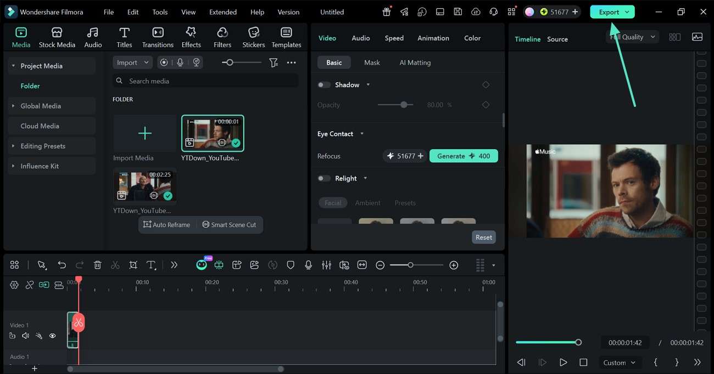Toggle the Relight switch

pos(324,178)
